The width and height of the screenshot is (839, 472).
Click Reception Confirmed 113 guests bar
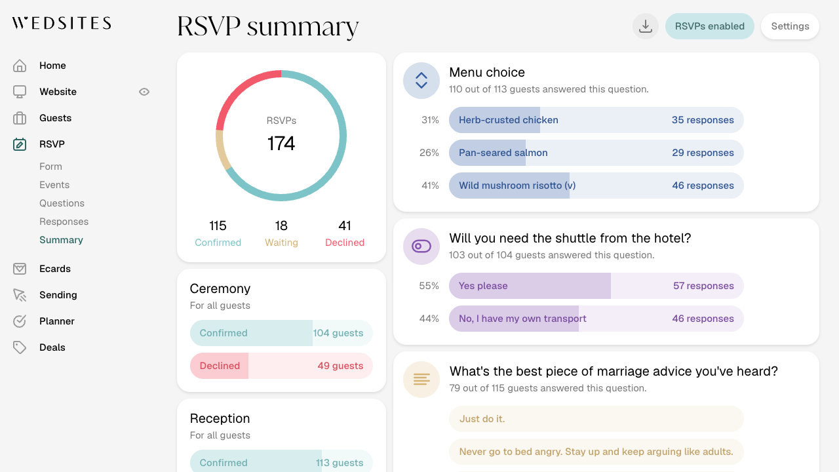click(281, 462)
